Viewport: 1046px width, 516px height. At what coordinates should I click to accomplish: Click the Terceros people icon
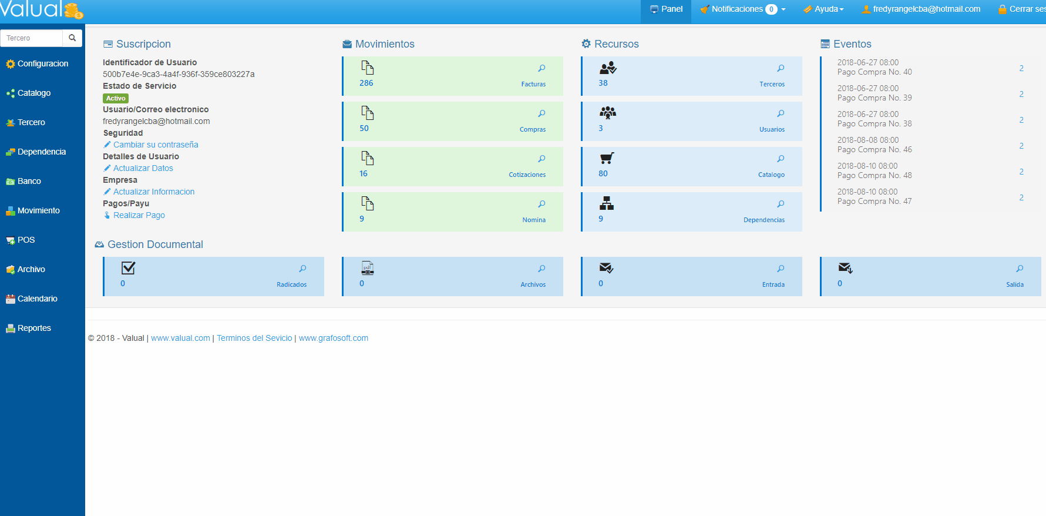(x=608, y=68)
